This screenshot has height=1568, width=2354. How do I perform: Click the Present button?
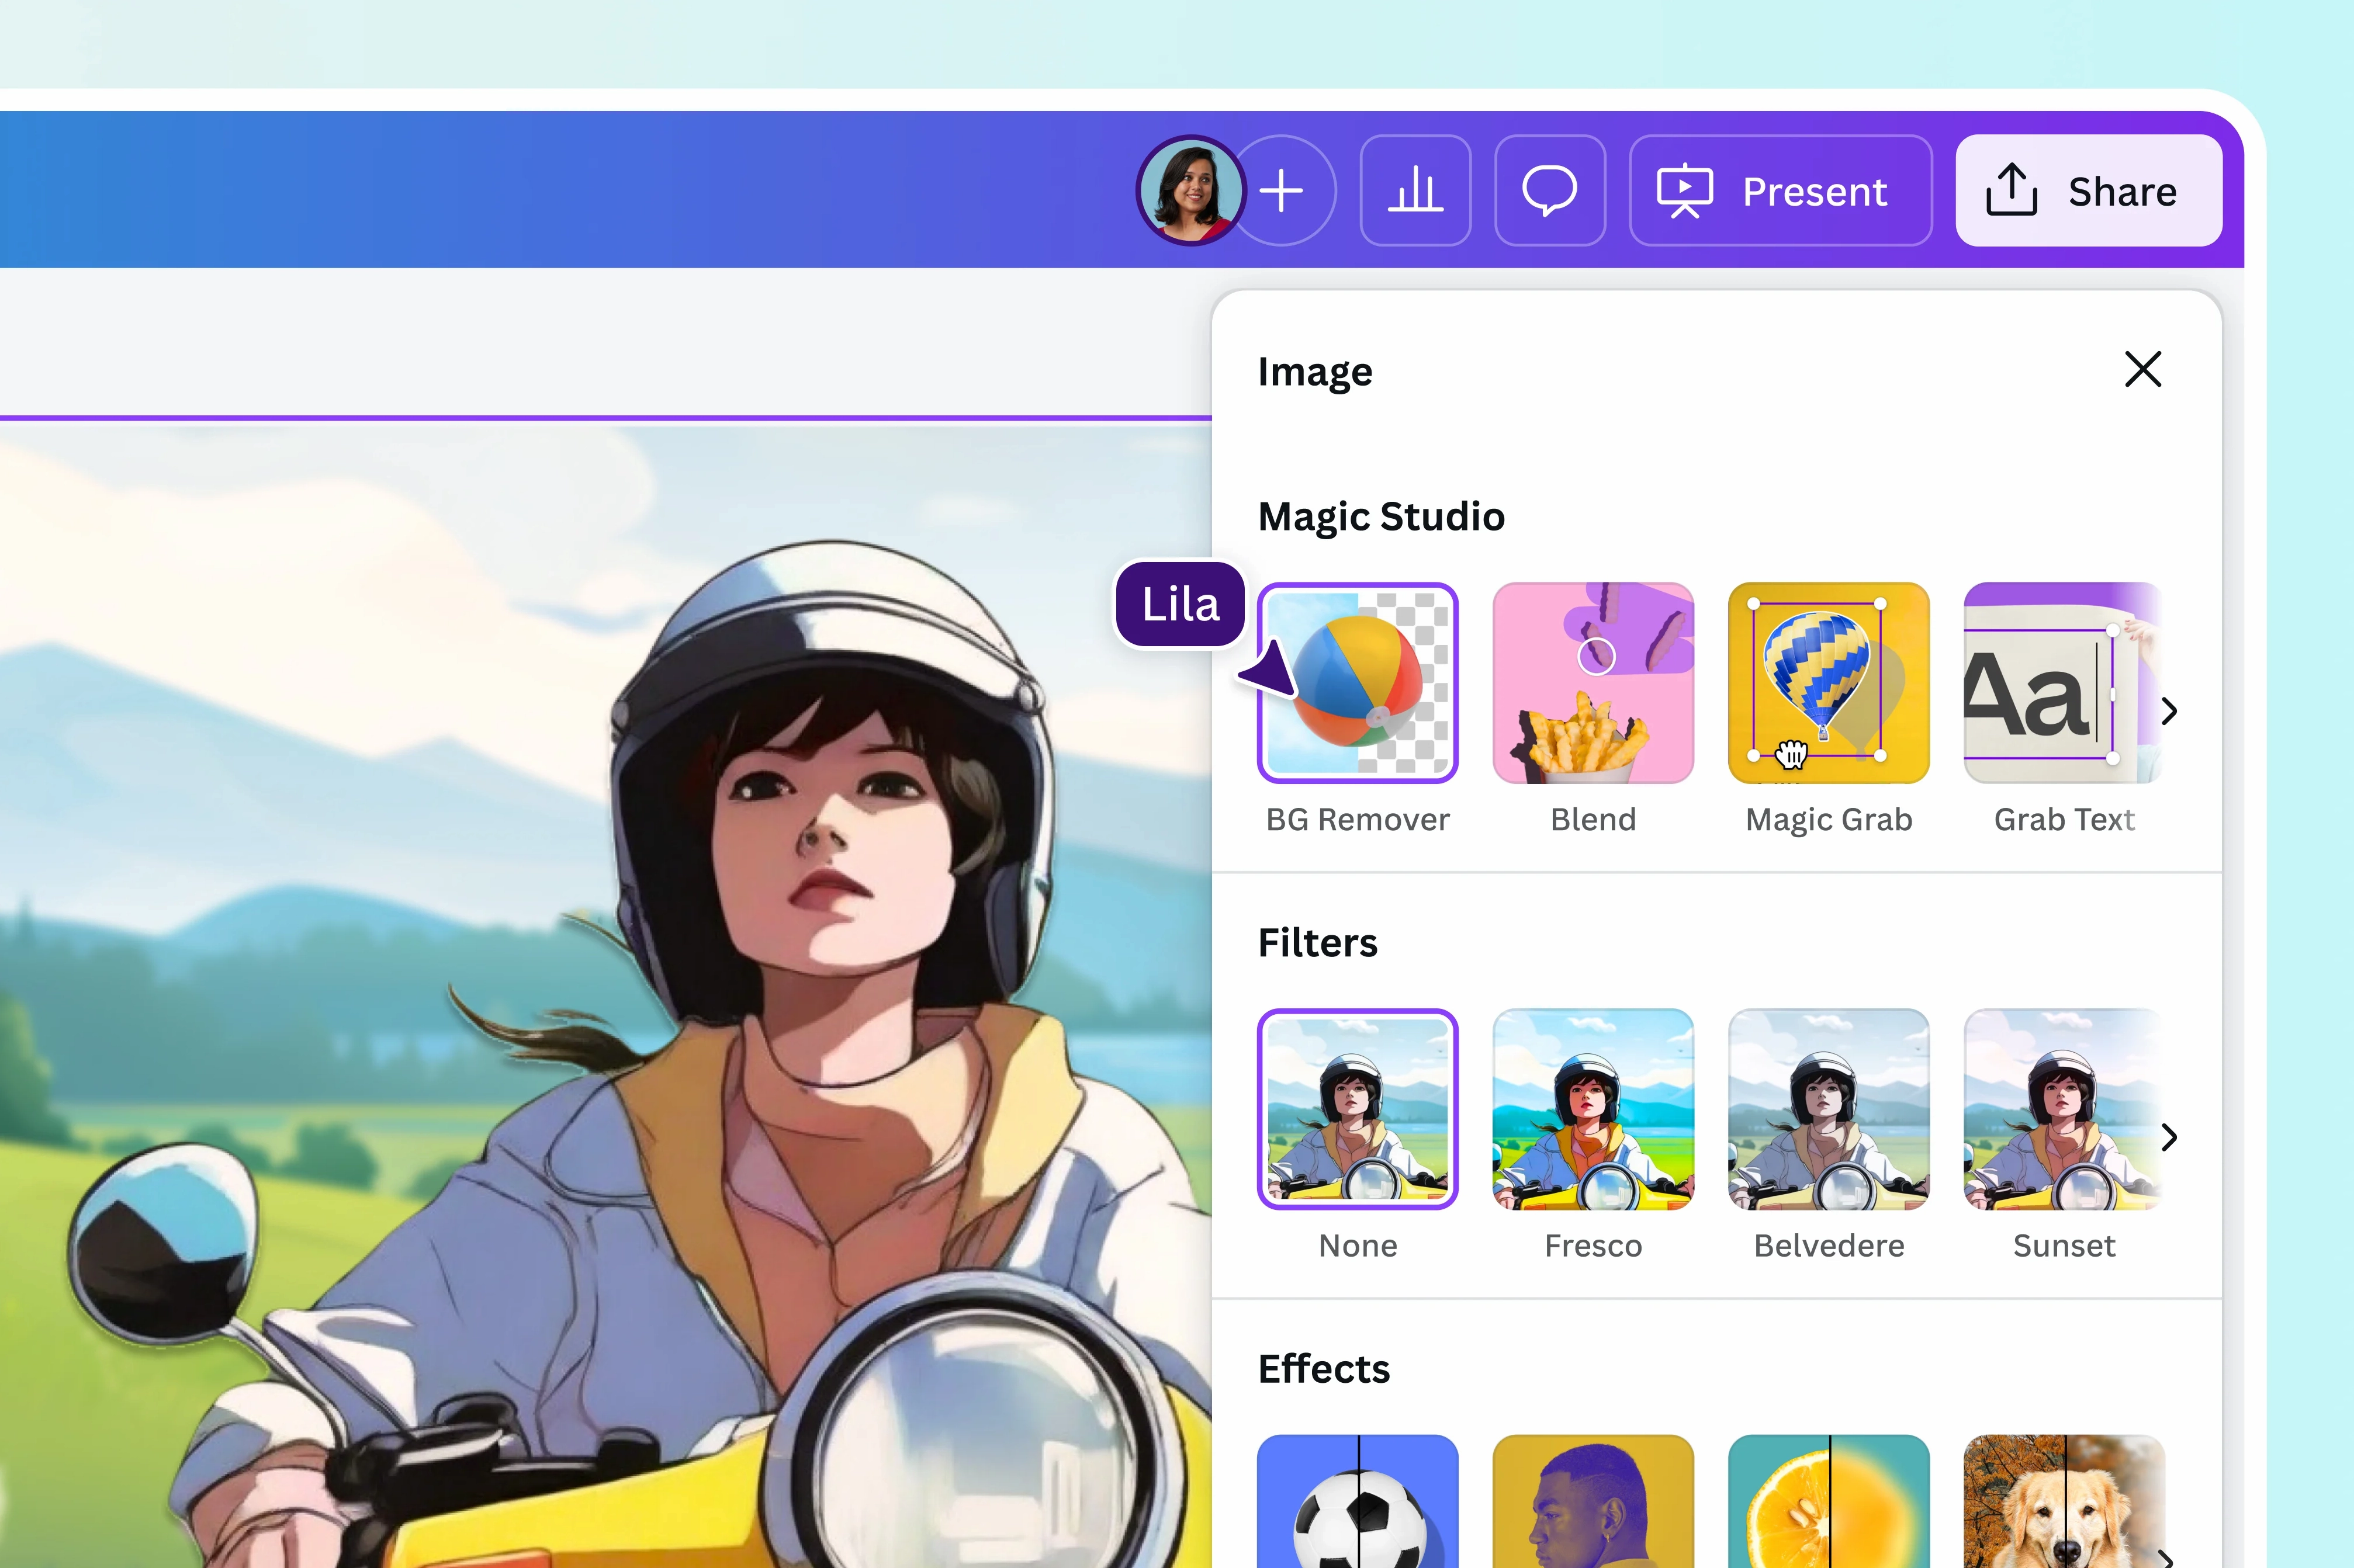pyautogui.click(x=1780, y=191)
